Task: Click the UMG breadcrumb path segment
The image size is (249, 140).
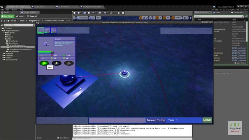Action: coord(22,21)
